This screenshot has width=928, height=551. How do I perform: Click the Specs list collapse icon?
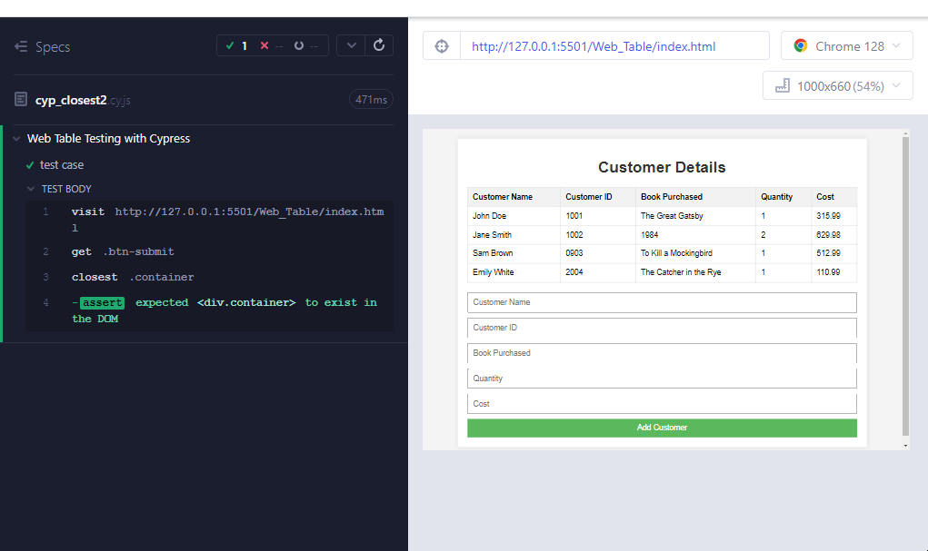21,46
